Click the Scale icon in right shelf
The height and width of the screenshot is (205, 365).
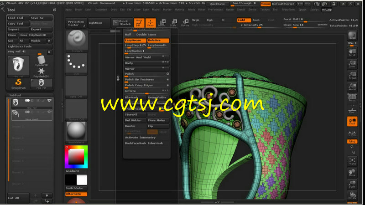coord(352,184)
